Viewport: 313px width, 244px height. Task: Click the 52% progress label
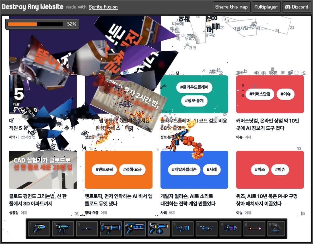[x=71, y=24]
